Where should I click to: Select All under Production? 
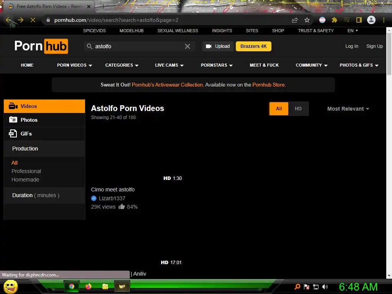pyautogui.click(x=15, y=163)
